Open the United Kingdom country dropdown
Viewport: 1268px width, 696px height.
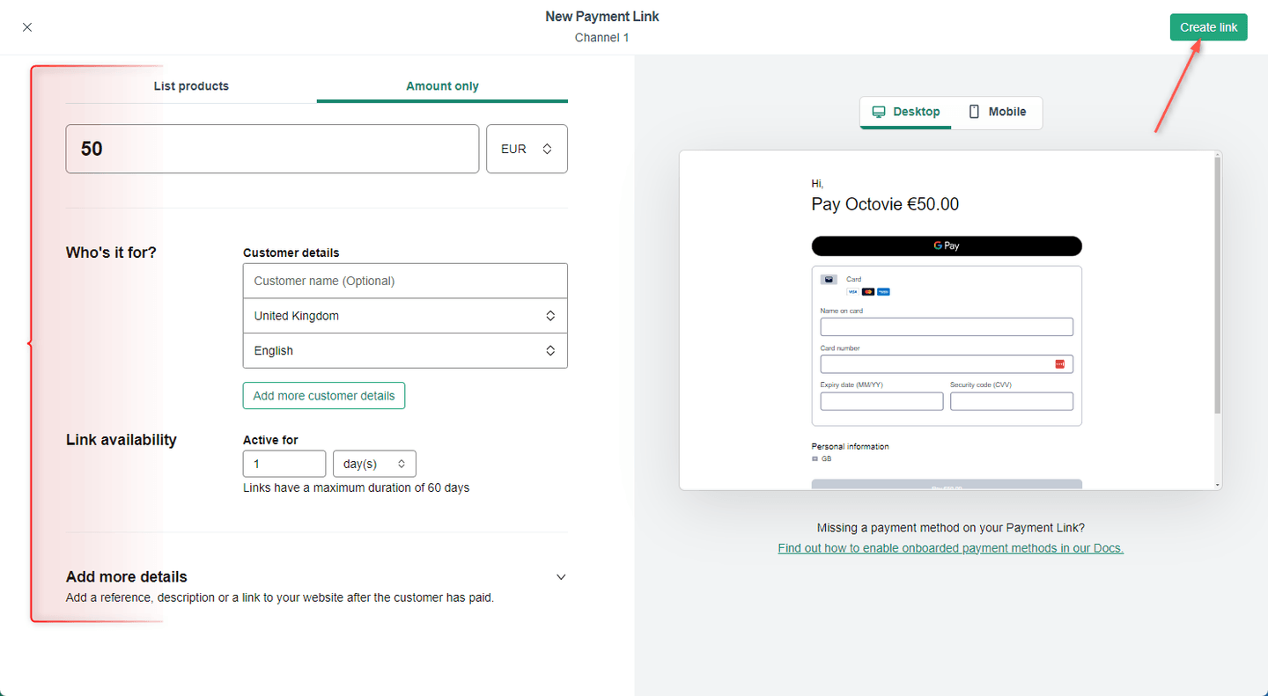[404, 315]
